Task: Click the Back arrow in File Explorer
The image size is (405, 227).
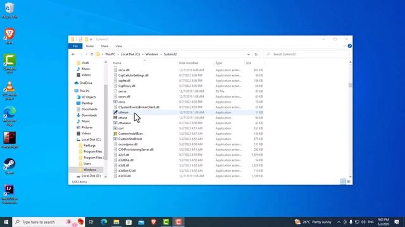Action: tap(73, 54)
